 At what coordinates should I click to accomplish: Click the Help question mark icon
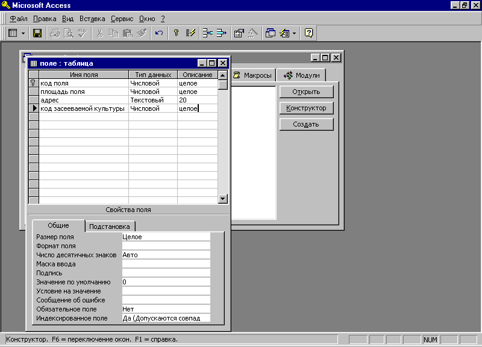pyautogui.click(x=308, y=33)
